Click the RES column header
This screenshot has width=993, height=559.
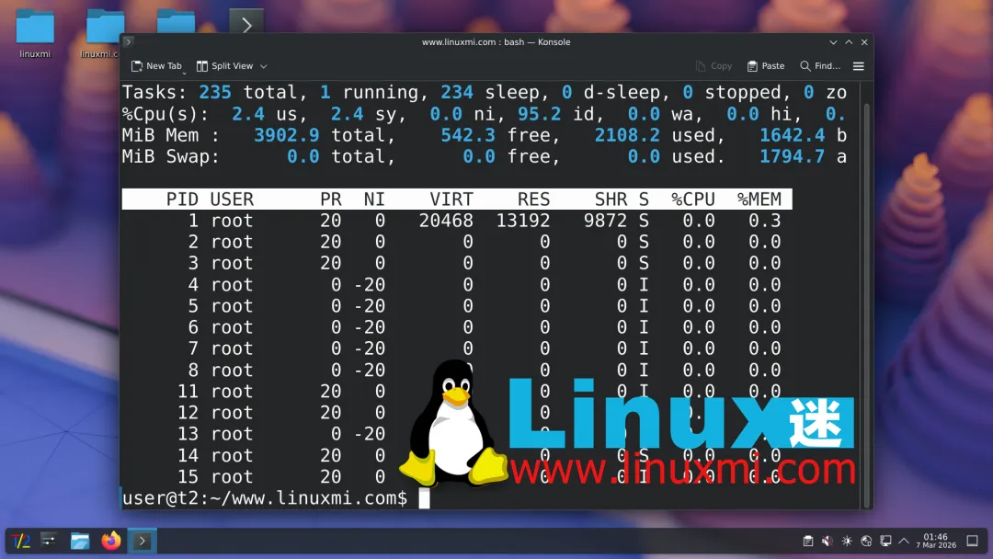pos(534,200)
